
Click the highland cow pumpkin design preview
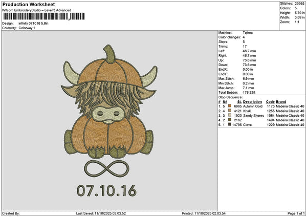109,102
